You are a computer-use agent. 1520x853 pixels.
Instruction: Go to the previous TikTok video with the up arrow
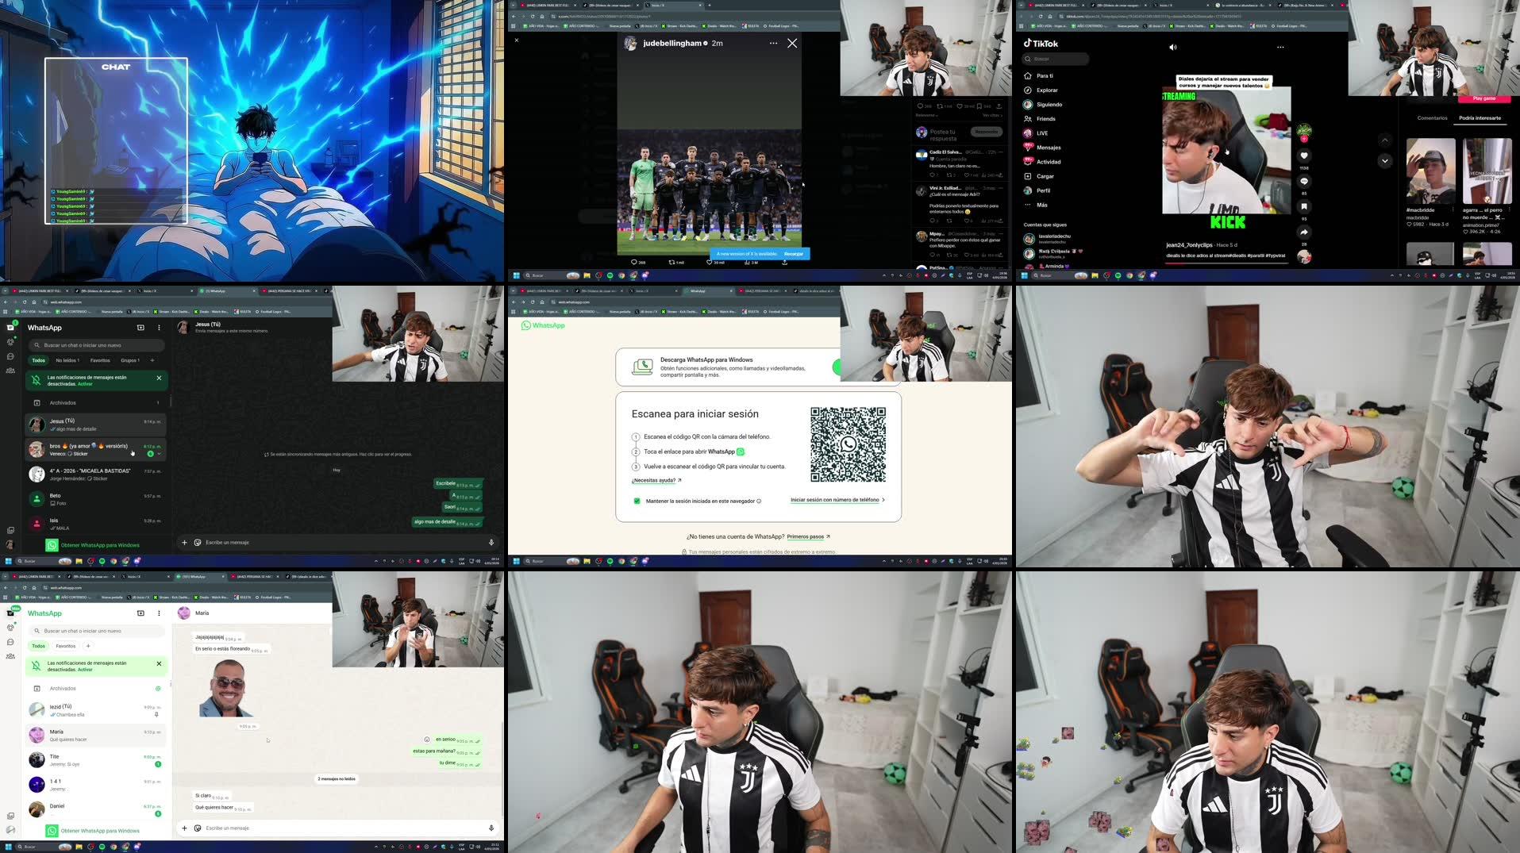(1385, 140)
